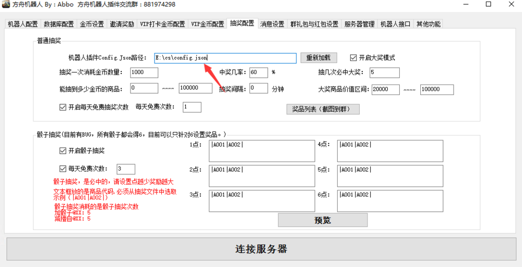The image size is (522, 267).
Task: Click the 抽几次必中大奖 input field
Action: (384, 72)
